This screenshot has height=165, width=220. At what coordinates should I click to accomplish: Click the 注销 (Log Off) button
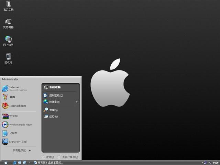pyautogui.click(x=47, y=157)
